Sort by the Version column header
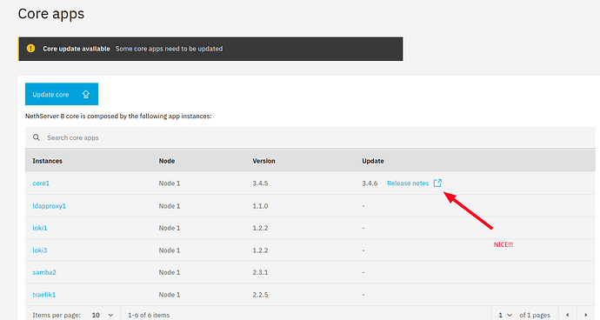This screenshot has height=320, width=600. [263, 161]
